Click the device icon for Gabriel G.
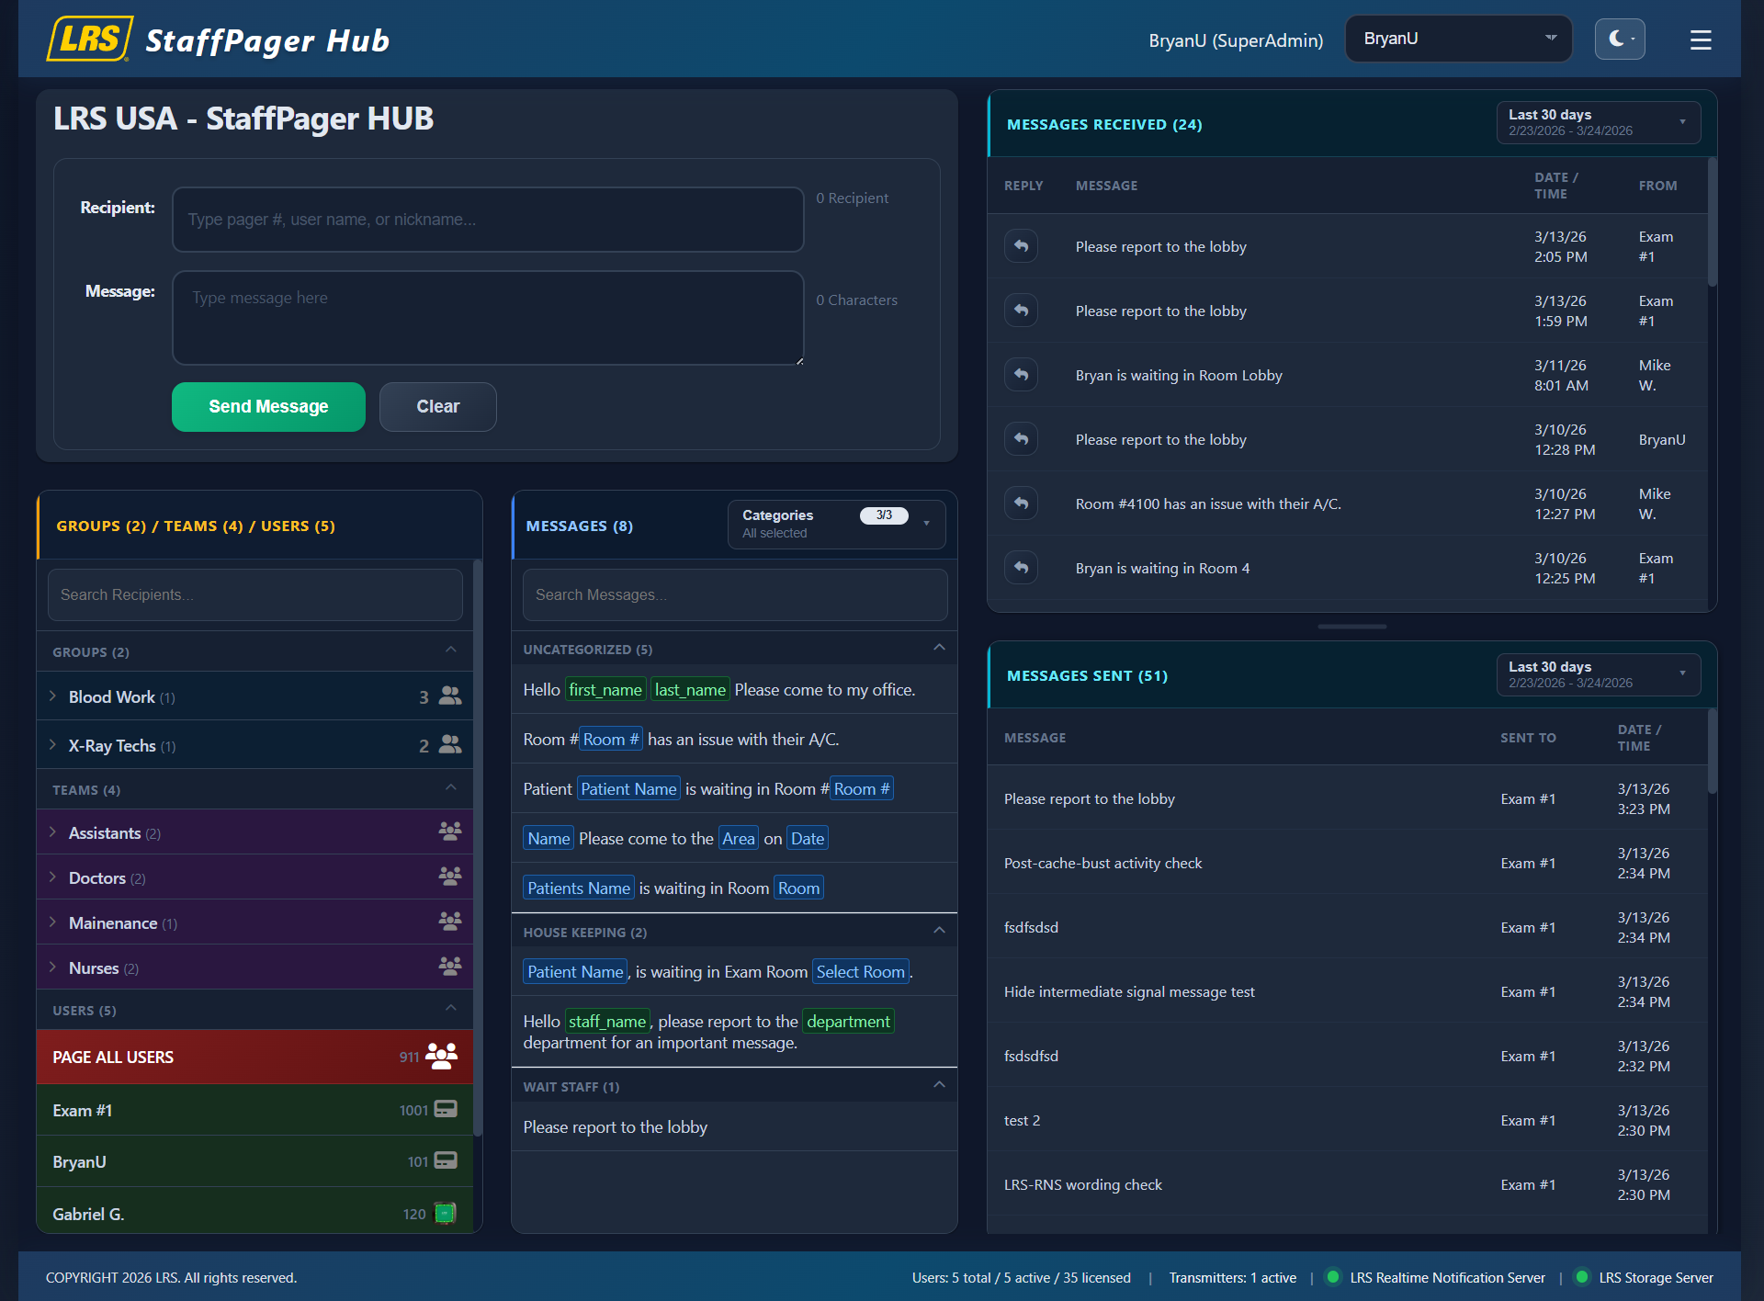Viewport: 1764px width, 1301px height. coord(446,1214)
